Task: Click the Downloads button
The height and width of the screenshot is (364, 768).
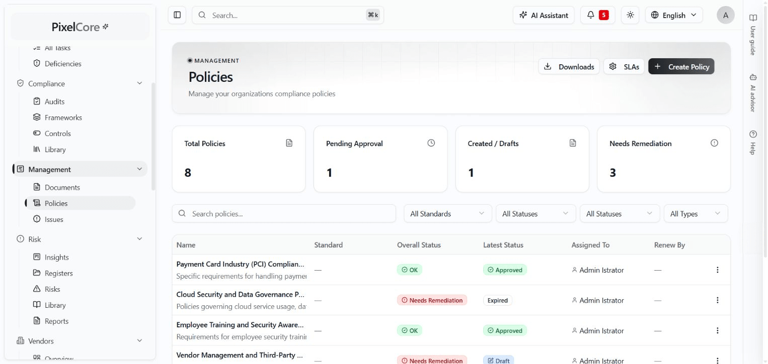Action: pos(569,66)
